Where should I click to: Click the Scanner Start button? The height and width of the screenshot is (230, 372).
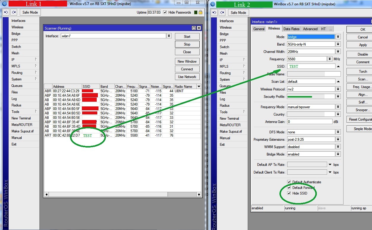coord(187,37)
